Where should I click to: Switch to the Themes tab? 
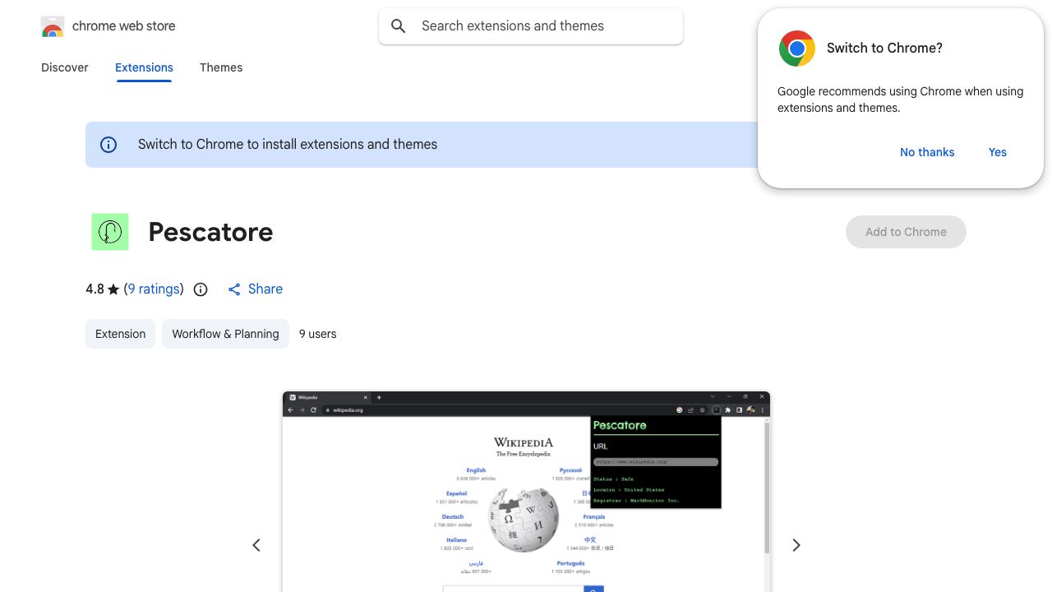[x=221, y=67]
